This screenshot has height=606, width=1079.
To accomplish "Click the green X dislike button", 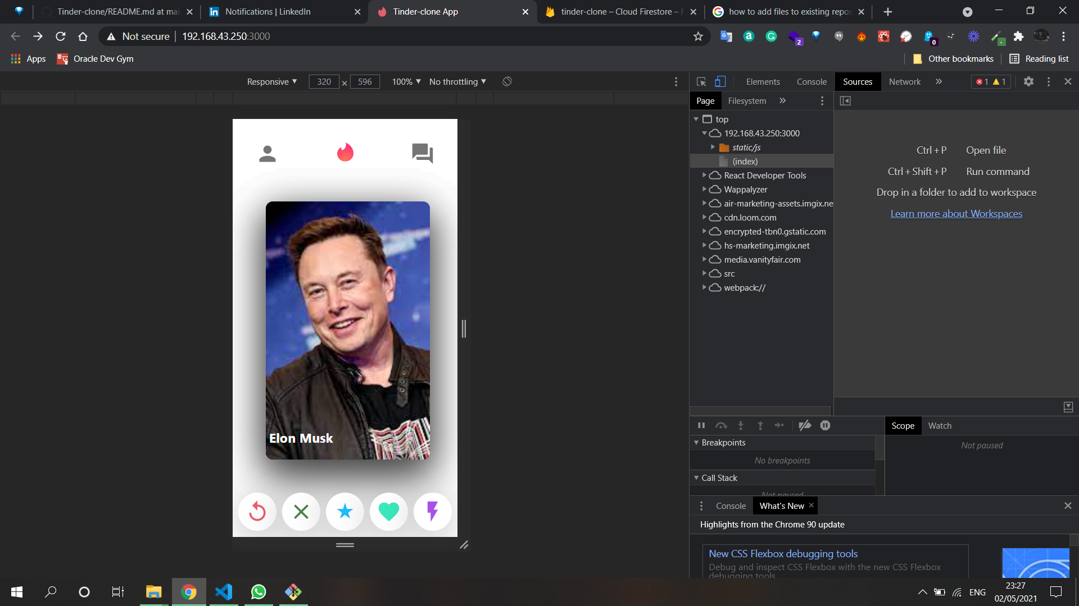I will click(x=301, y=511).
